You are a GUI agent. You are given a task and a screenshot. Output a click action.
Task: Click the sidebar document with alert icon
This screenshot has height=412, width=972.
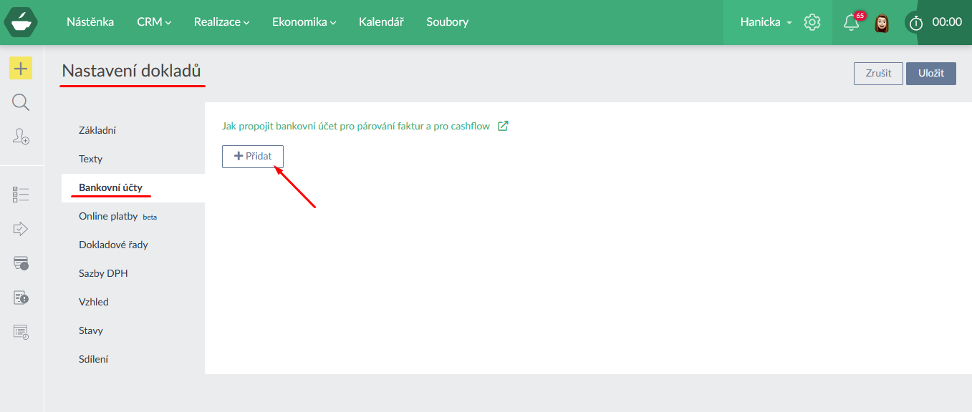click(21, 298)
